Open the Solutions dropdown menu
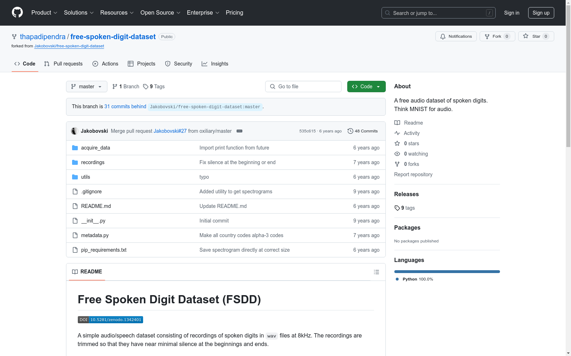 click(79, 13)
